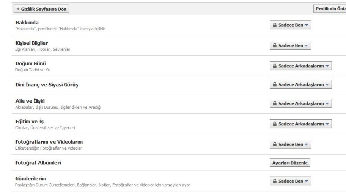Open Hakkımda privacy dropdown arrow
The height and width of the screenshot is (194, 346).
pos(307,25)
